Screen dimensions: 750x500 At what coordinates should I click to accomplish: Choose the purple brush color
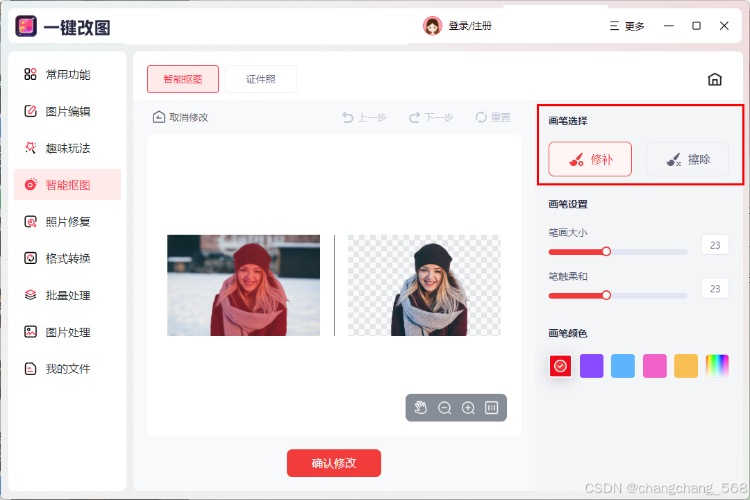tap(592, 366)
